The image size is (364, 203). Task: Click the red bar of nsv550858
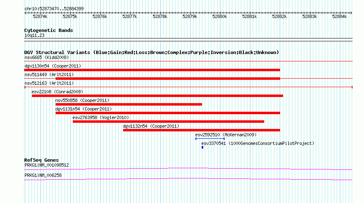click(x=129, y=104)
